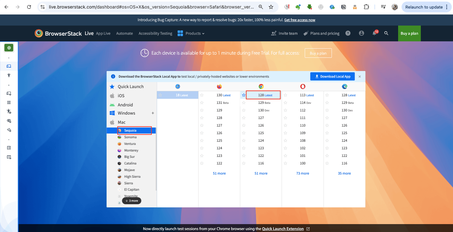Viewport: 453px width, 232px height.
Task: Star Edge 128 Latest as favorite
Action: click(x=327, y=95)
